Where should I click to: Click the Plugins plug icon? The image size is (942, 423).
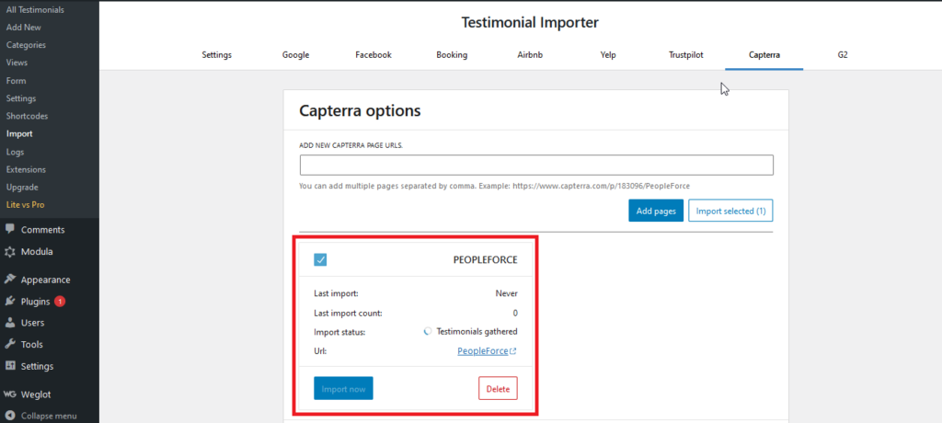9,301
